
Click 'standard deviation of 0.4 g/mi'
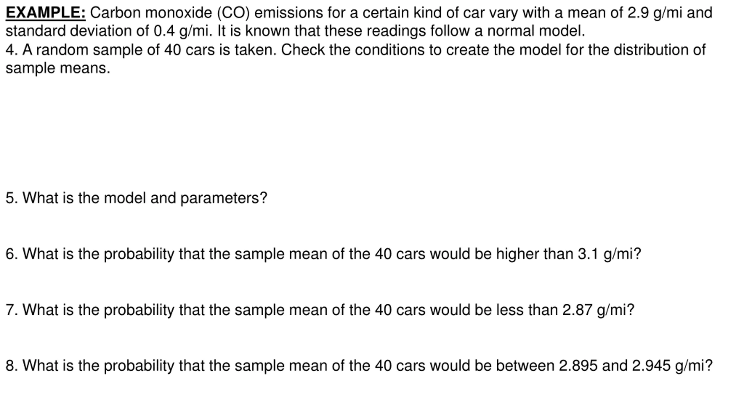pyautogui.click(x=107, y=31)
